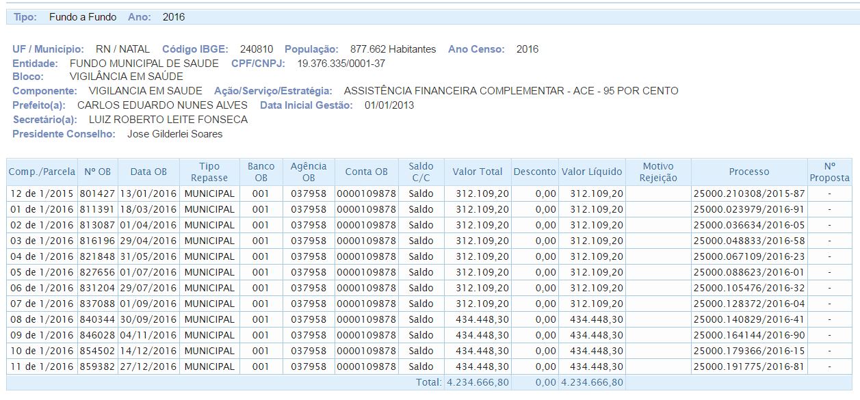The image size is (860, 400).
Task: Select process 25000.140829/2016-41
Action: (749, 319)
